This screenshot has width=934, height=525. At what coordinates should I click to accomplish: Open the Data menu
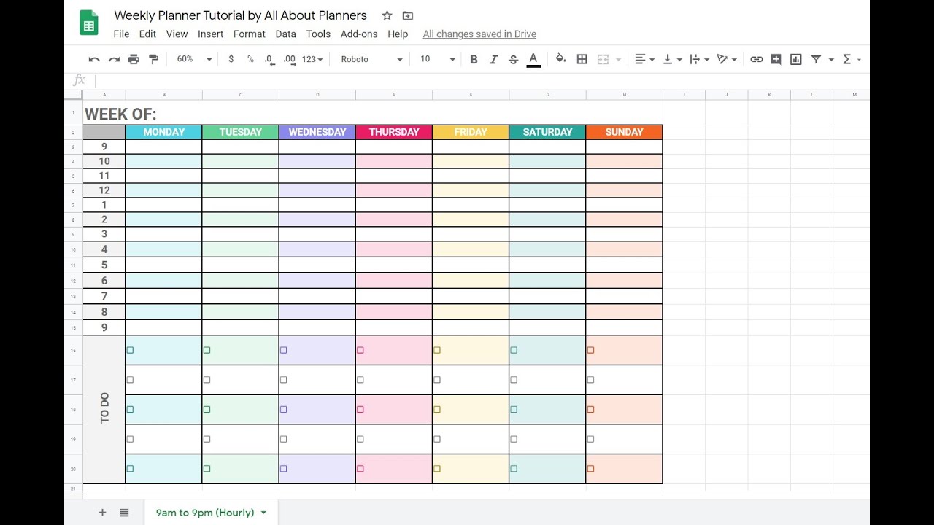286,34
